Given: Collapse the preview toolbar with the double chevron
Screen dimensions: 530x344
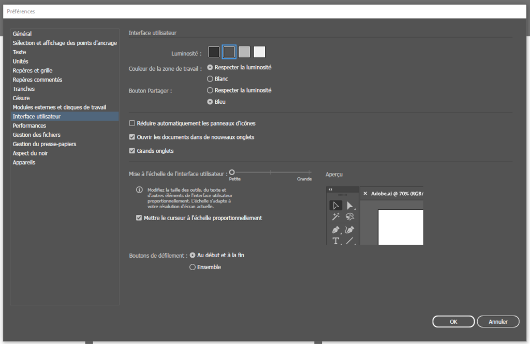Looking at the screenshot, I should [x=331, y=190].
